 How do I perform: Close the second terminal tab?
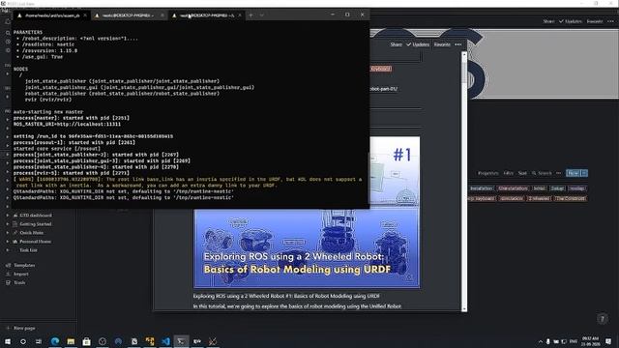[162, 15]
